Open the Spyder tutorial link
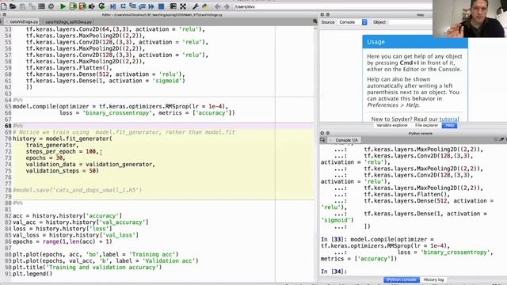 [x=449, y=119]
